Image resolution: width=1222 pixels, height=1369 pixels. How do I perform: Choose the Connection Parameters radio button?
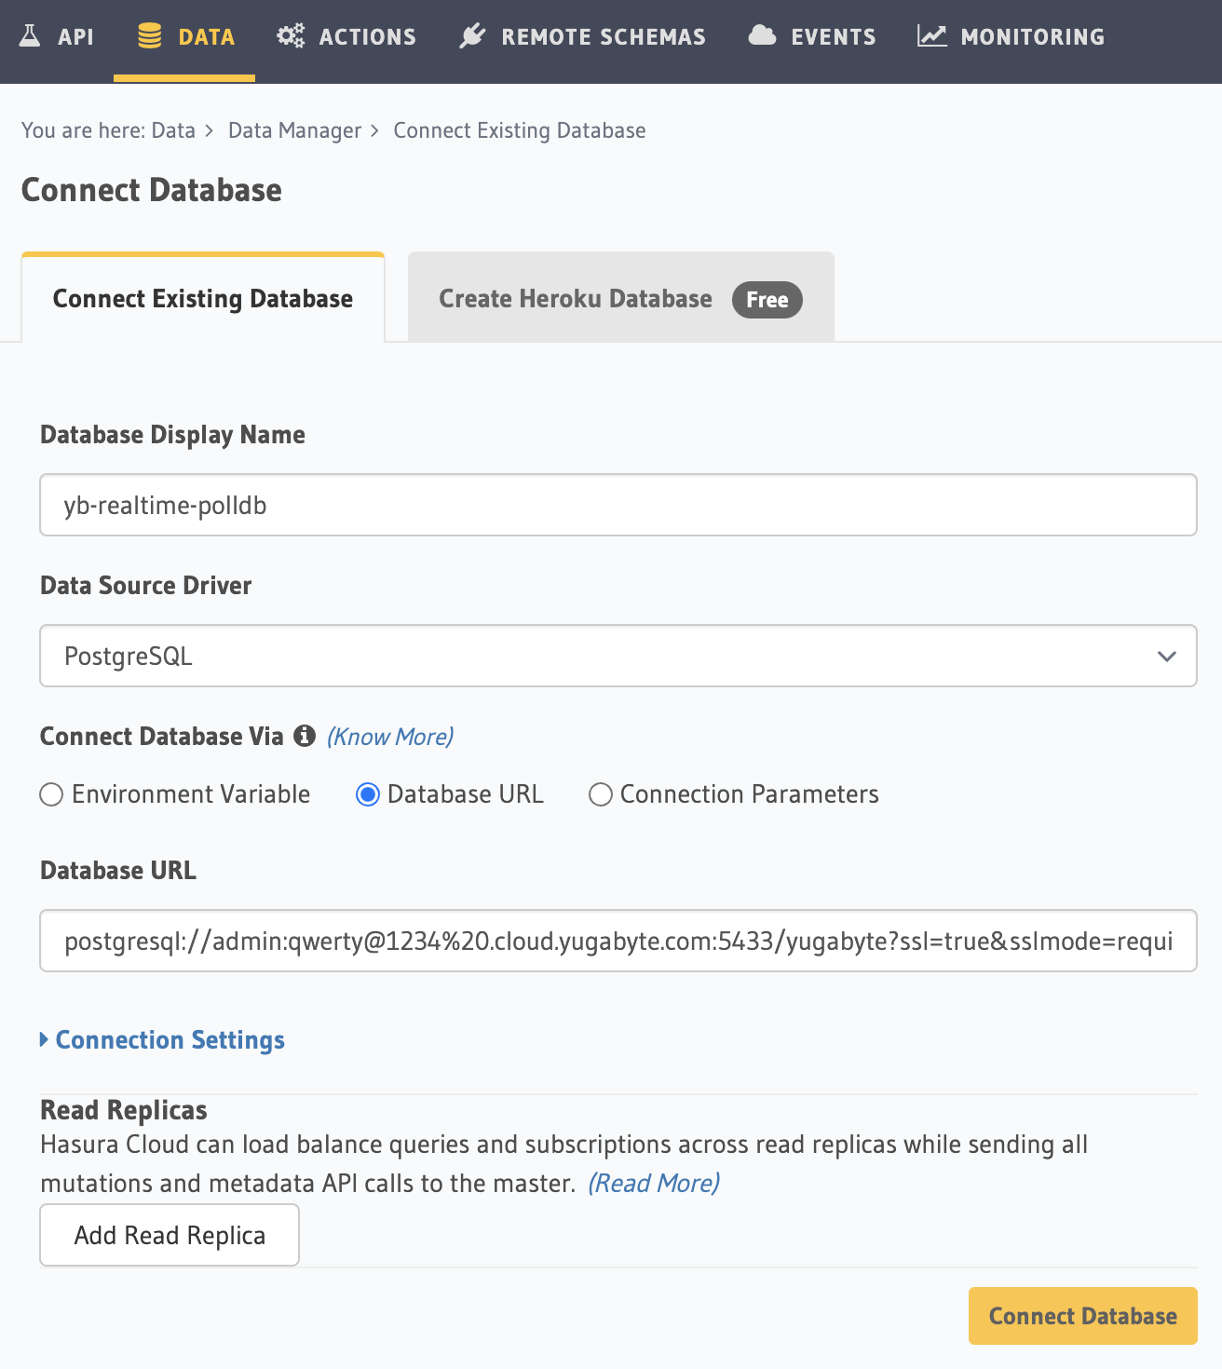(601, 794)
